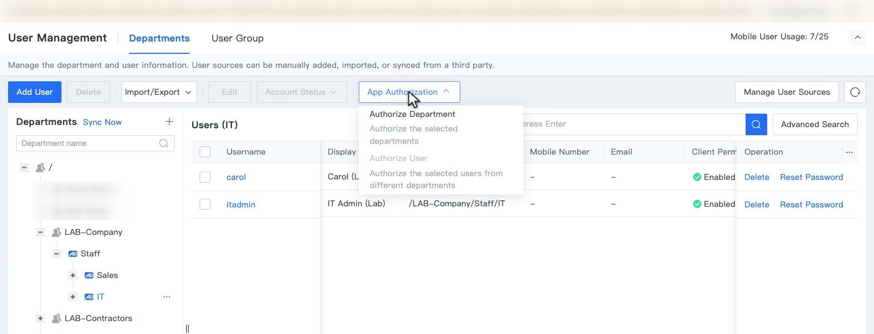Click the Username column header
Screen dimensions: 874x334
246,152
